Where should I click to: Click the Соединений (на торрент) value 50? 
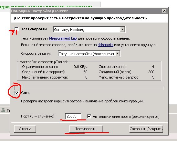[x=85, y=72]
